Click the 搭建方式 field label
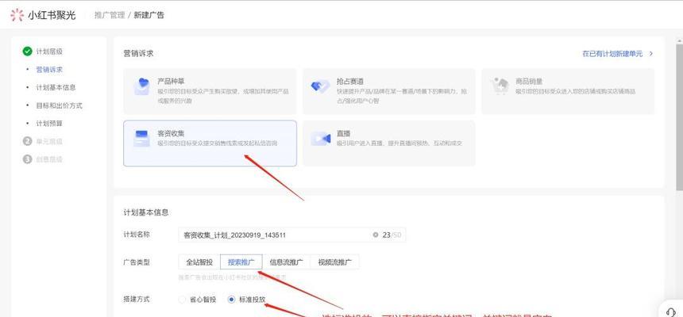The height and width of the screenshot is (317, 683). tap(137, 300)
